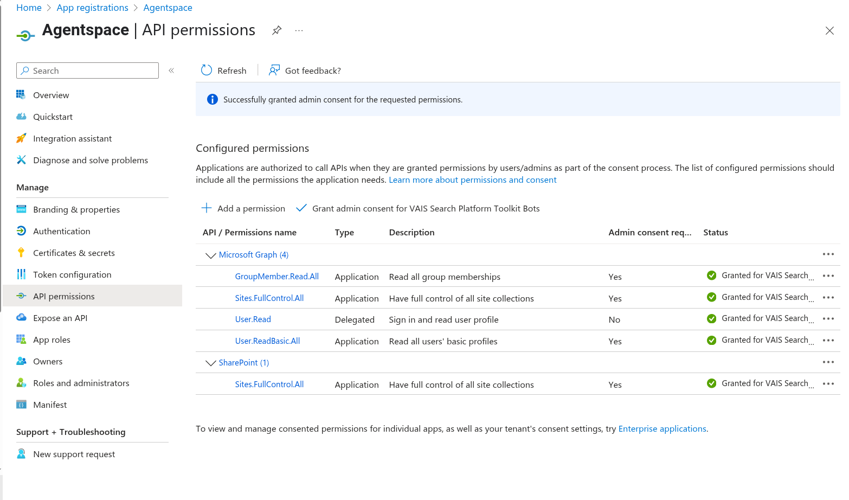Open the Enterprise applications link
The image size is (849, 500).
tap(662, 428)
